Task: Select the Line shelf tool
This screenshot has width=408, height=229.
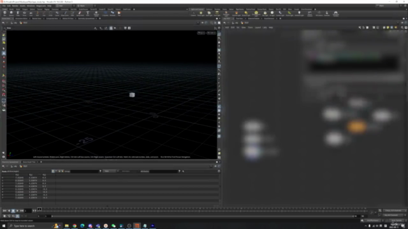Action: pyautogui.click(x=44, y=13)
